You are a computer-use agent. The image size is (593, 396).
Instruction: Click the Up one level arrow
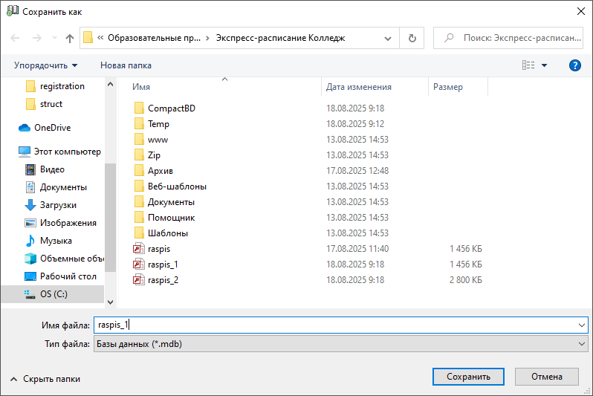(x=70, y=38)
